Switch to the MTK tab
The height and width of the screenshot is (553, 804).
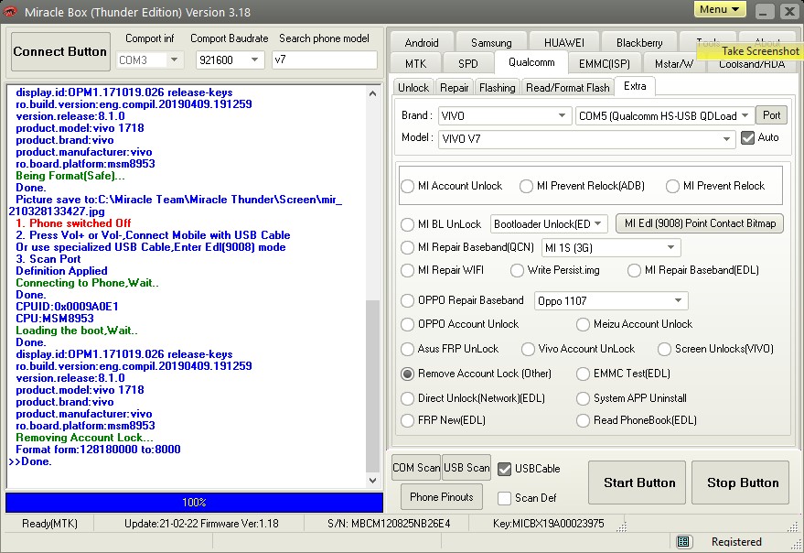416,64
